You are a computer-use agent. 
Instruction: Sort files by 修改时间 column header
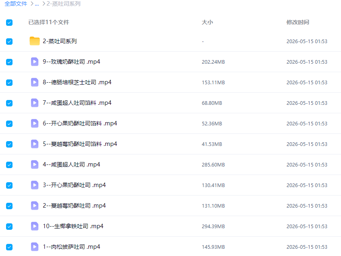click(298, 22)
